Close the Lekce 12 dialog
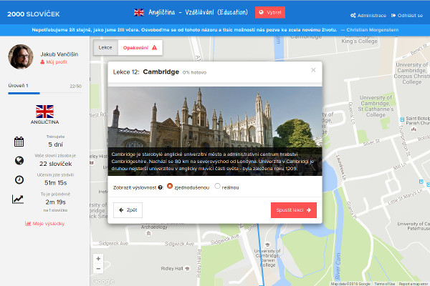This screenshot has width=430, height=286. 313,70
